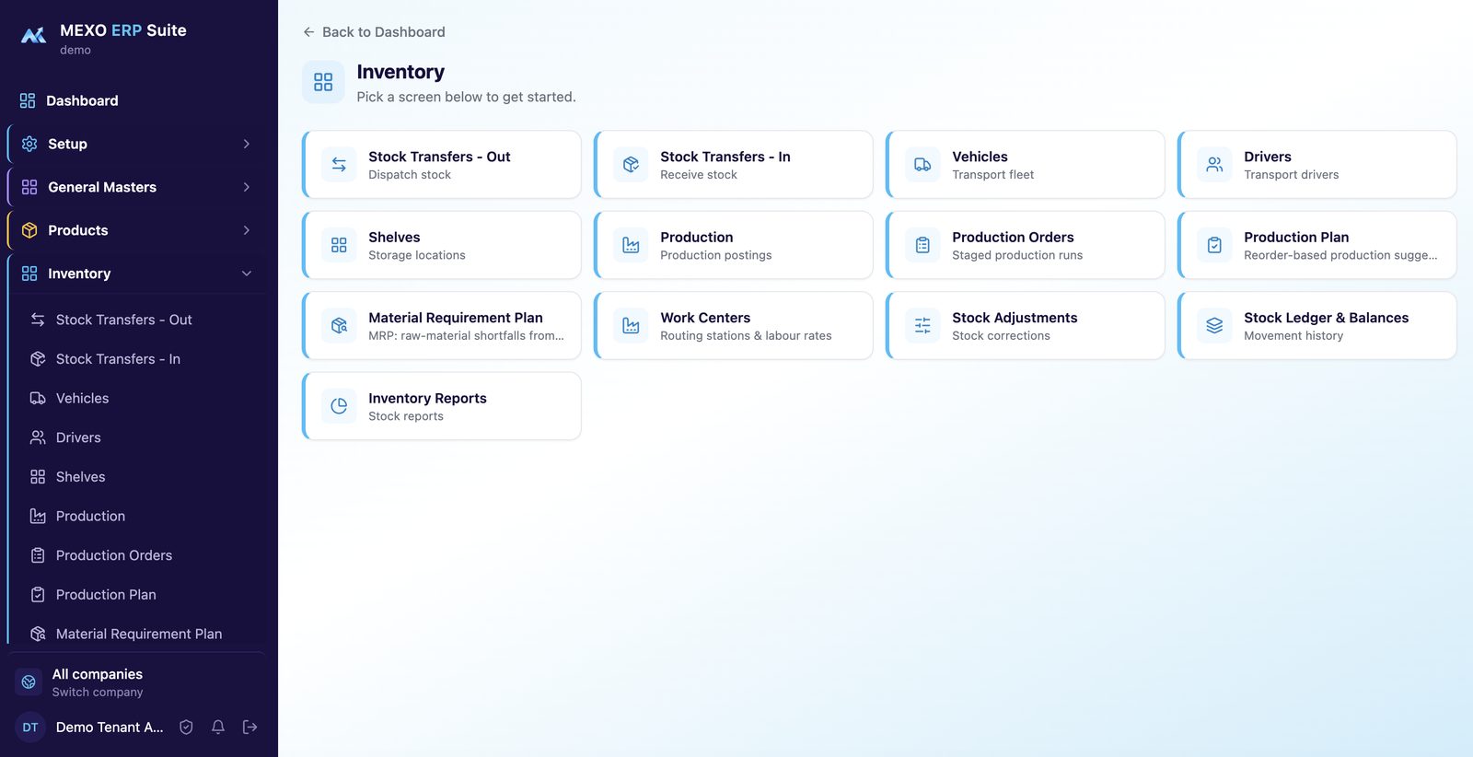Click the Production card factory icon
Image resolution: width=1473 pixels, height=757 pixels.
point(631,245)
